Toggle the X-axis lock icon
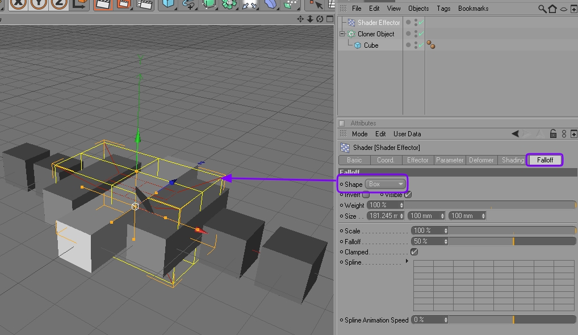Image resolution: width=578 pixels, height=335 pixels. (x=18, y=4)
